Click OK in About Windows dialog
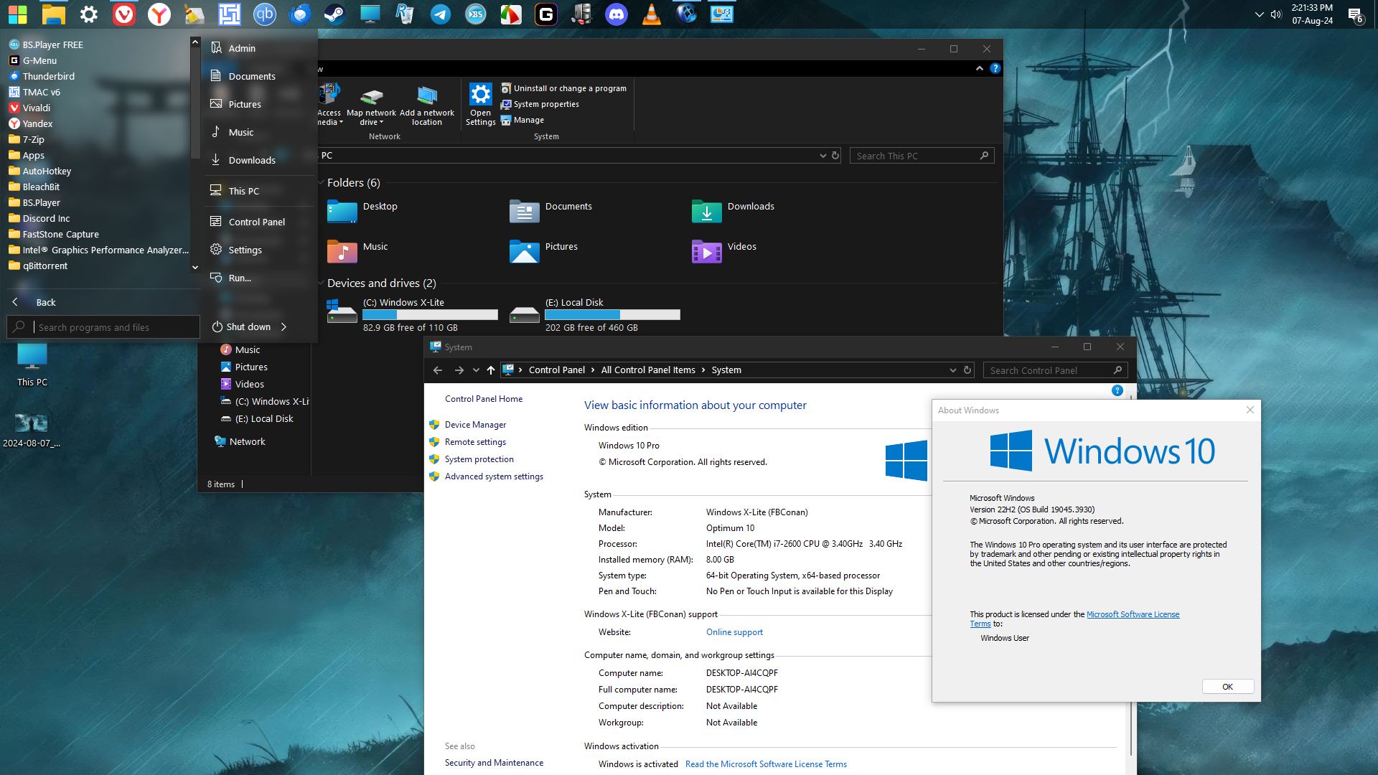This screenshot has height=775, width=1378. [1228, 687]
